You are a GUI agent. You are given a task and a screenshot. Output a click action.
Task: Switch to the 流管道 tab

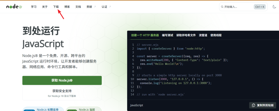[203, 35]
